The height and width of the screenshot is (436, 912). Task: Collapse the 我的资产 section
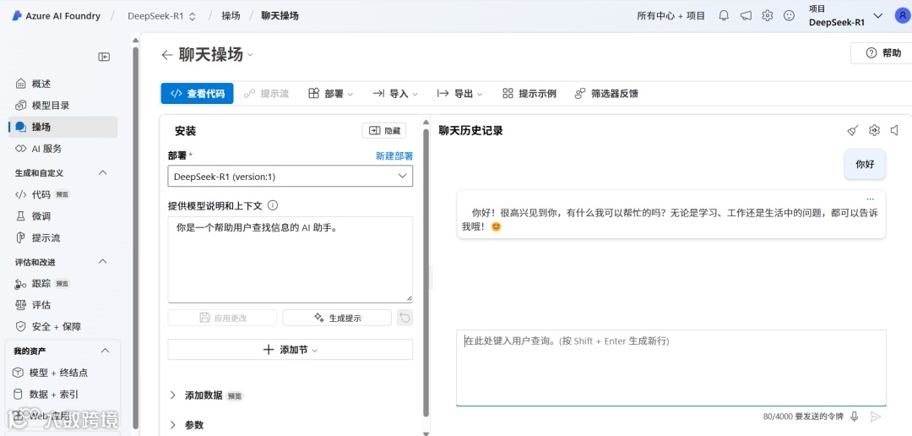[106, 351]
